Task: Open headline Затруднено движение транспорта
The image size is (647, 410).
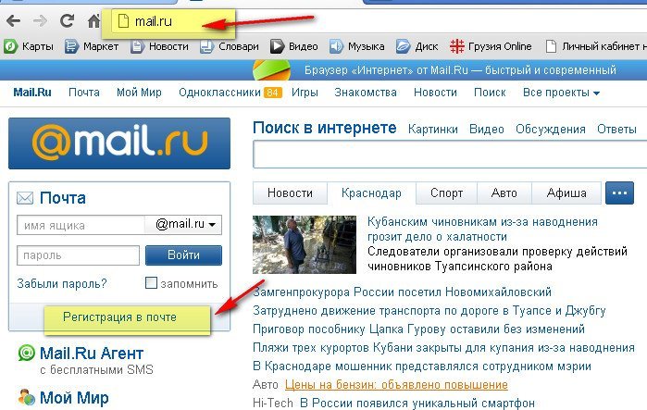Action: (429, 310)
